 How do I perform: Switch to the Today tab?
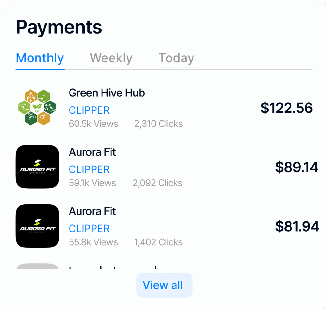176,58
